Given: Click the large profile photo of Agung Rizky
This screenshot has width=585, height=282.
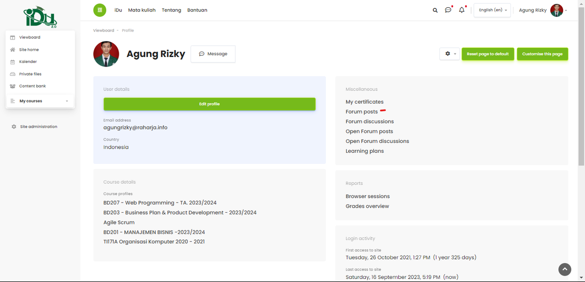Looking at the screenshot, I should pyautogui.click(x=106, y=54).
